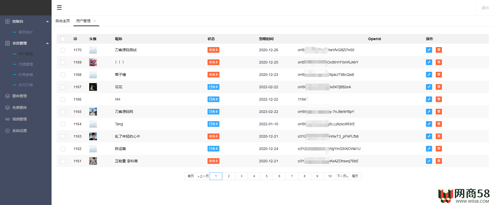Image resolution: width=494 pixels, height=205 pixels.
Task: Delete user 1163 with the trash icon
Action: 439,136
